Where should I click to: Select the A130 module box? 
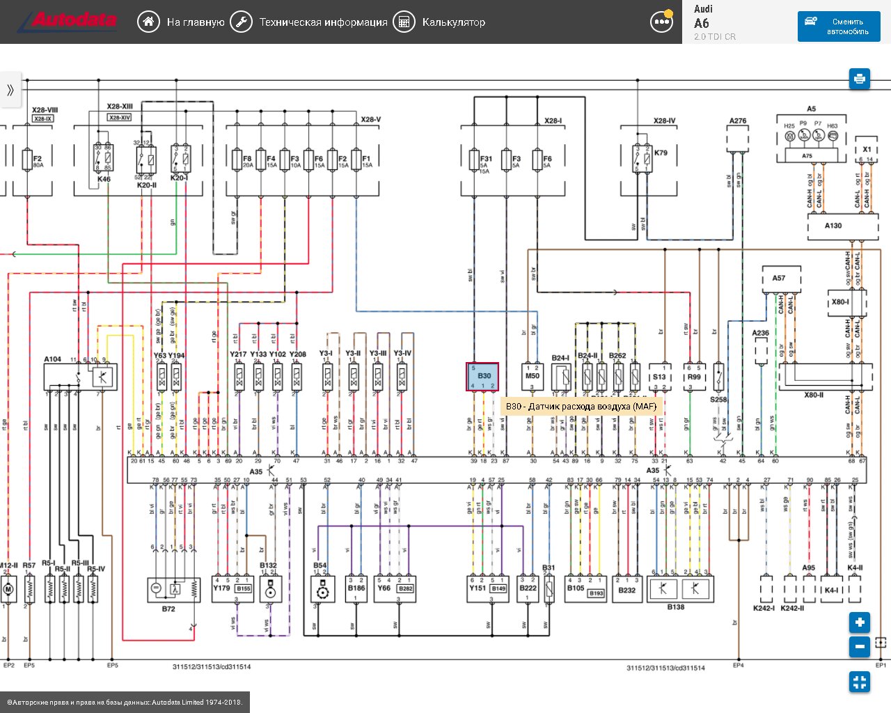click(842, 226)
